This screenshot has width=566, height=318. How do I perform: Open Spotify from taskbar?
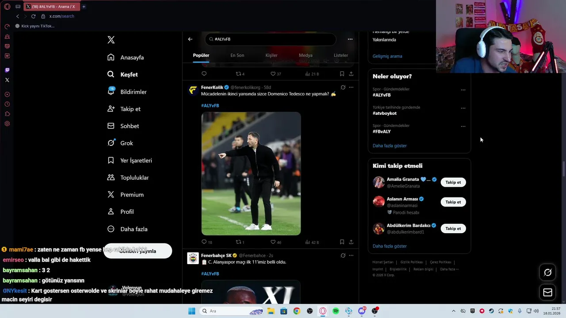pos(336,311)
